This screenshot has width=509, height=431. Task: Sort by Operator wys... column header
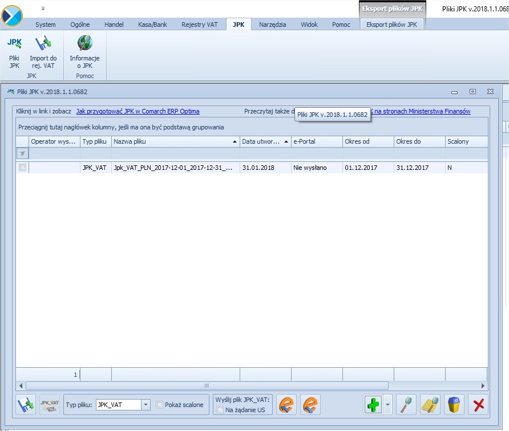[x=54, y=141]
